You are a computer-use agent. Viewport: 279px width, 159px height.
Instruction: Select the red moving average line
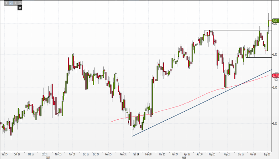point(179,105)
